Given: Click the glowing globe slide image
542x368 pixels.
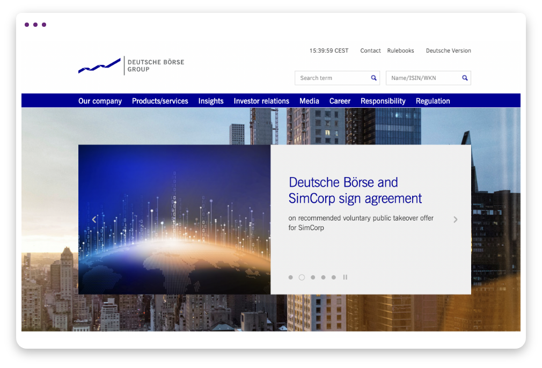Looking at the screenshot, I should click(174, 219).
